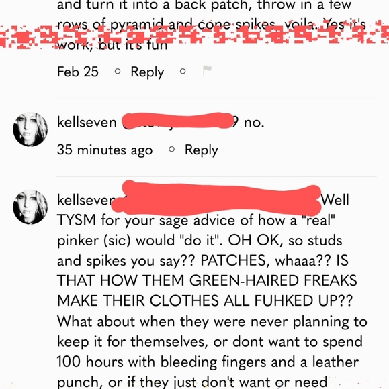Screen dimensions: 389x389
Task: Reply to the "no." comment
Action: pyautogui.click(x=201, y=150)
